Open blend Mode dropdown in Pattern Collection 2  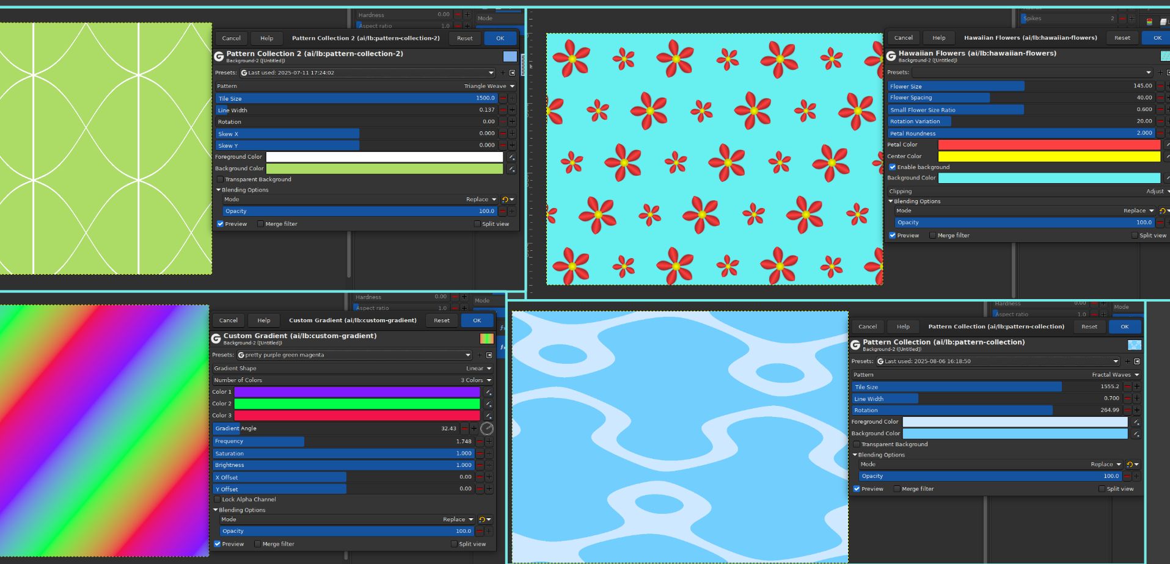(x=360, y=200)
